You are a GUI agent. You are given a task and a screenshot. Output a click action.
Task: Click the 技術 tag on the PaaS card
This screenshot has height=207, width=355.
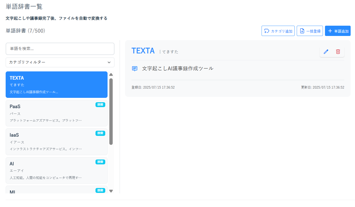pos(100,105)
